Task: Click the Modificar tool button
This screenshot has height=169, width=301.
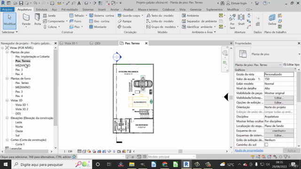Action: [x=9, y=21]
